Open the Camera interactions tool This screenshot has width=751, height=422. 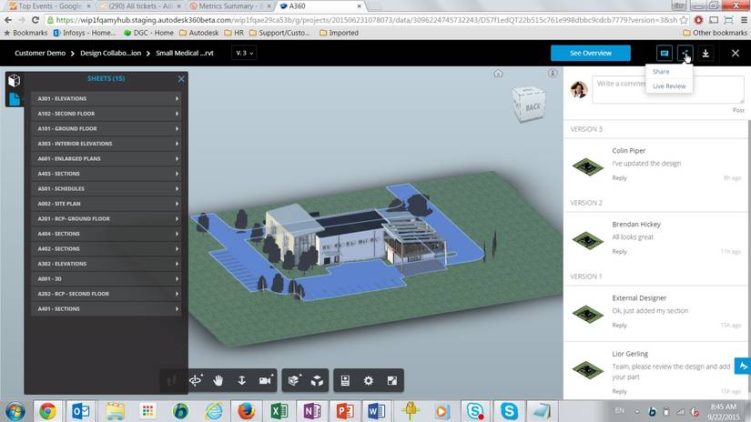pyautogui.click(x=266, y=380)
